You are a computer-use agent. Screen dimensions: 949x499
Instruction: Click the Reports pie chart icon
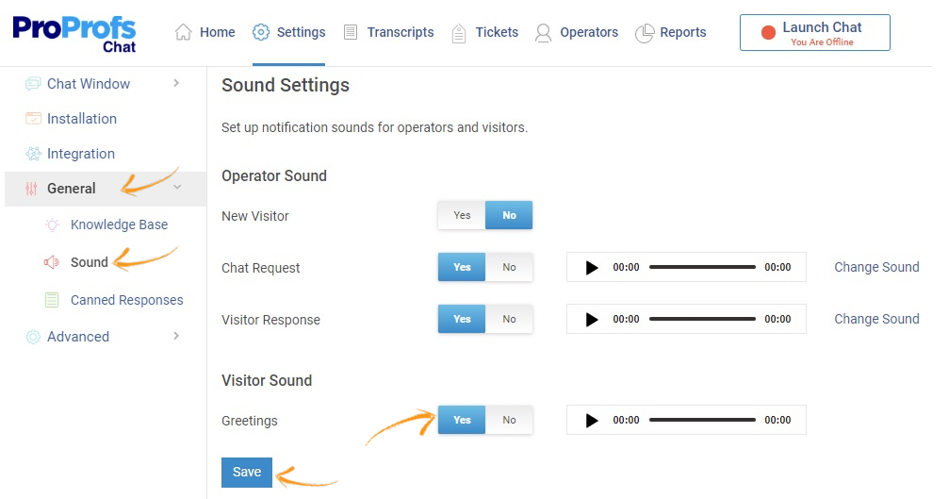(x=645, y=33)
